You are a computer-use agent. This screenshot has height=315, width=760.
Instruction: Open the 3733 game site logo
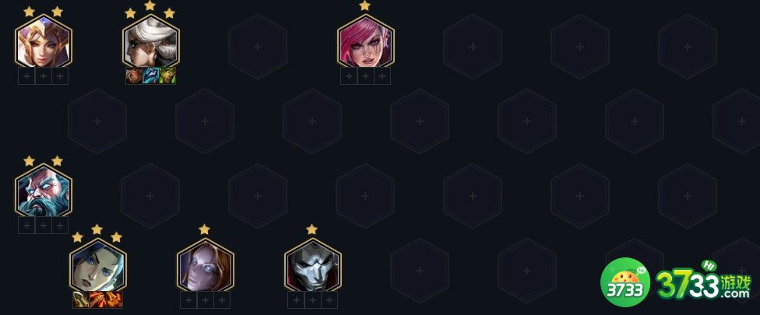pyautogui.click(x=676, y=283)
